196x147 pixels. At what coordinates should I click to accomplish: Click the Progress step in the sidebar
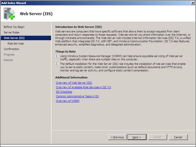point(9,55)
